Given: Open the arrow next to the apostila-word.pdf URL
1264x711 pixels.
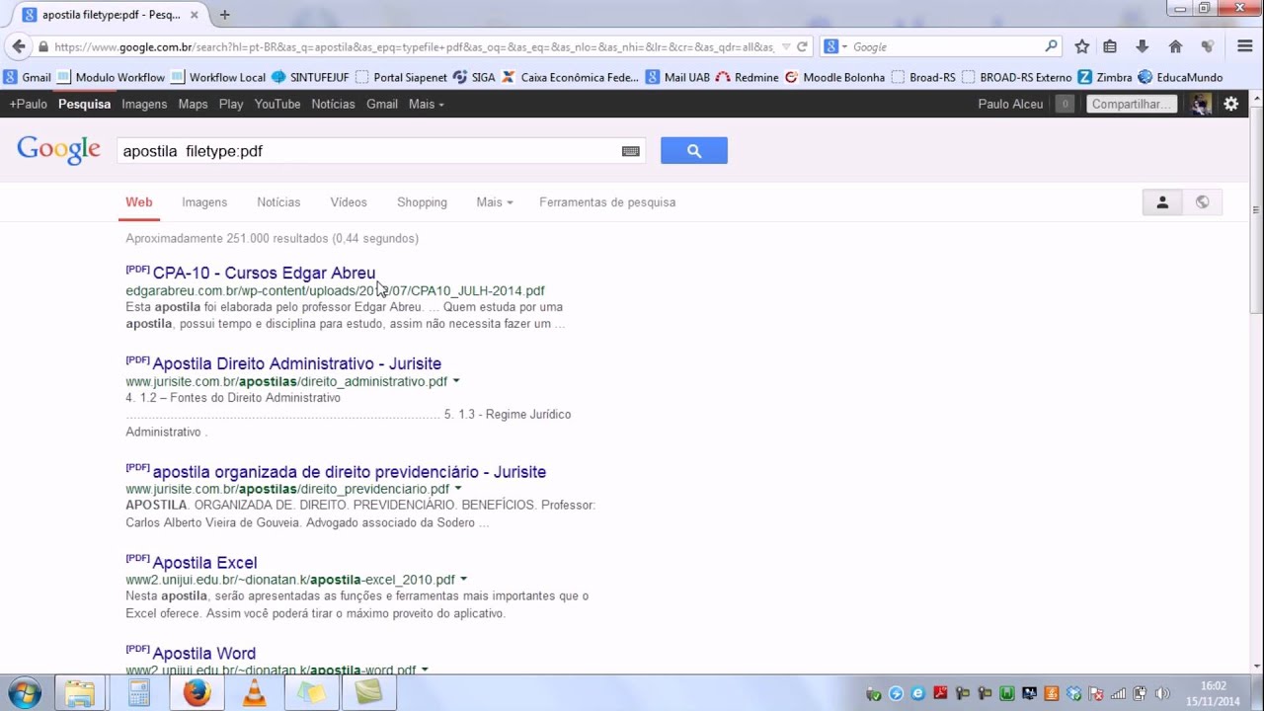Looking at the screenshot, I should tap(425, 670).
